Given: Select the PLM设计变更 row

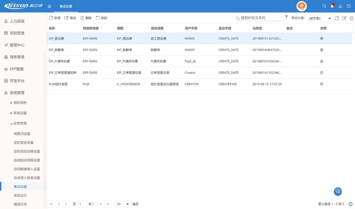Looking at the screenshot, I should click(x=200, y=84).
